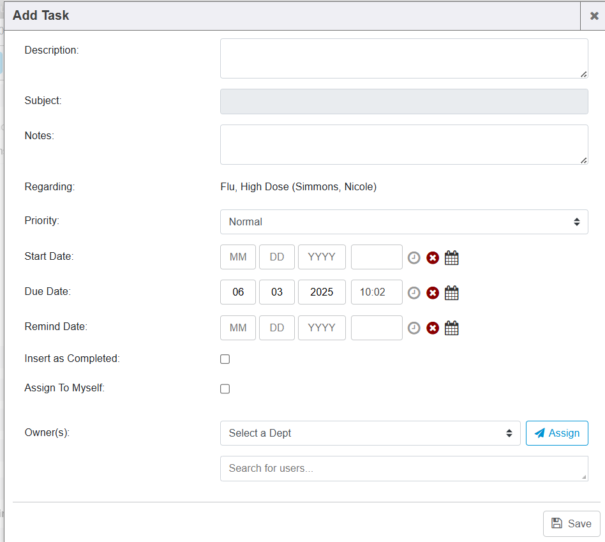
Task: Open the Start Date calendar picker
Action: pos(452,258)
